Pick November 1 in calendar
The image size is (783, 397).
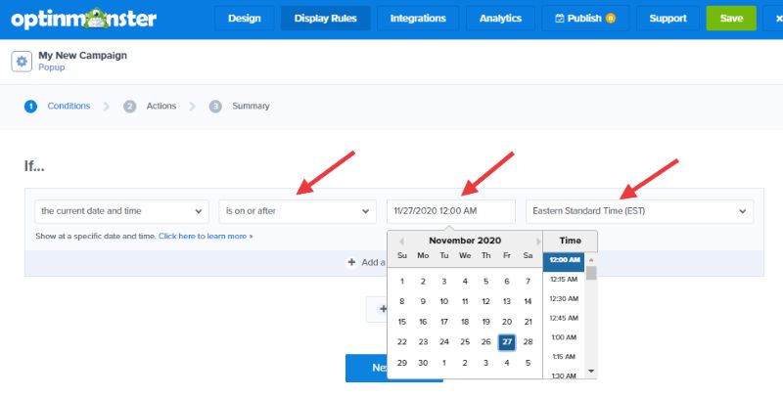click(402, 282)
